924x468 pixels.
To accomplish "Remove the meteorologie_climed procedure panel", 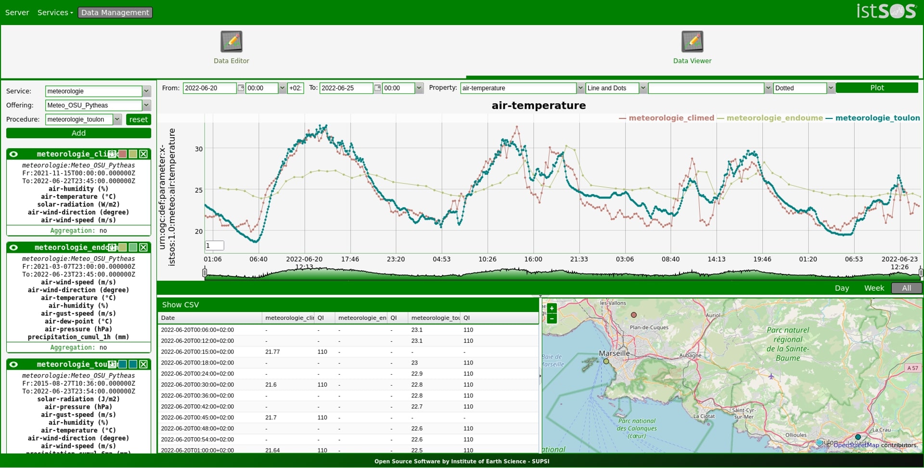I will point(143,154).
